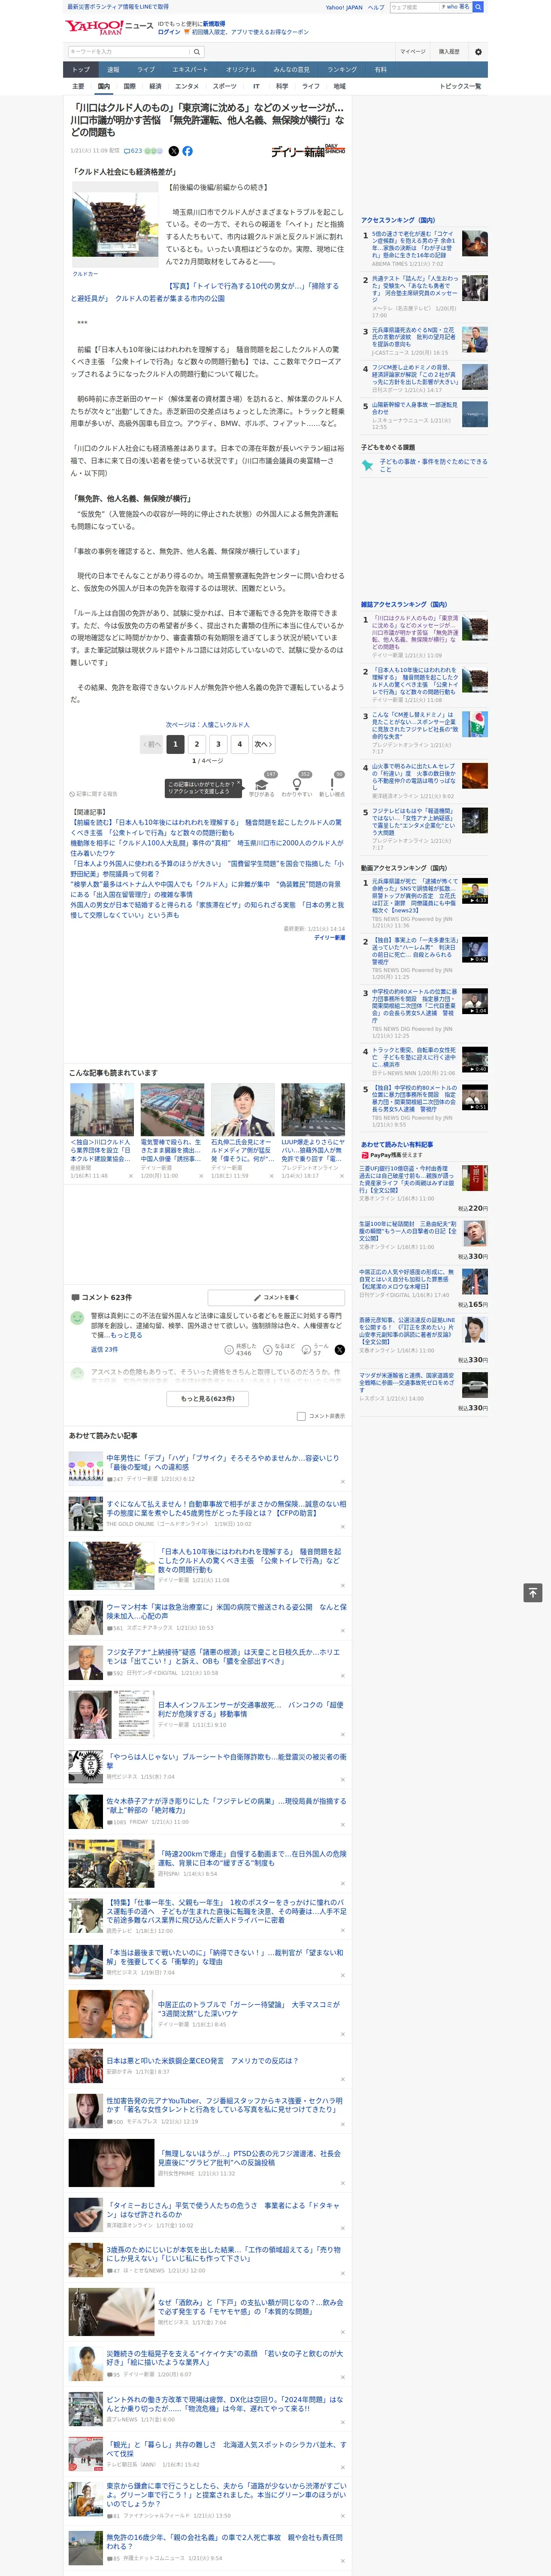Click the 623 comment count beside the date

(x=134, y=151)
